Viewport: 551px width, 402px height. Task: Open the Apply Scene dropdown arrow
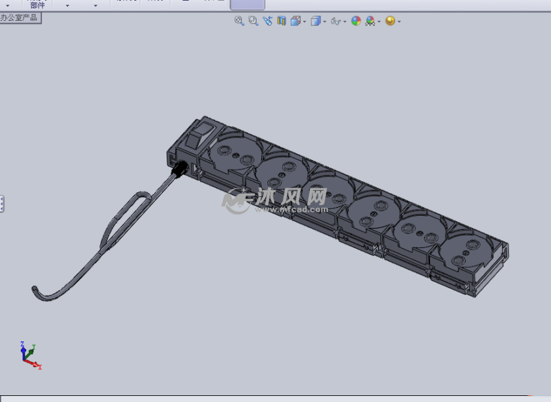(x=379, y=22)
